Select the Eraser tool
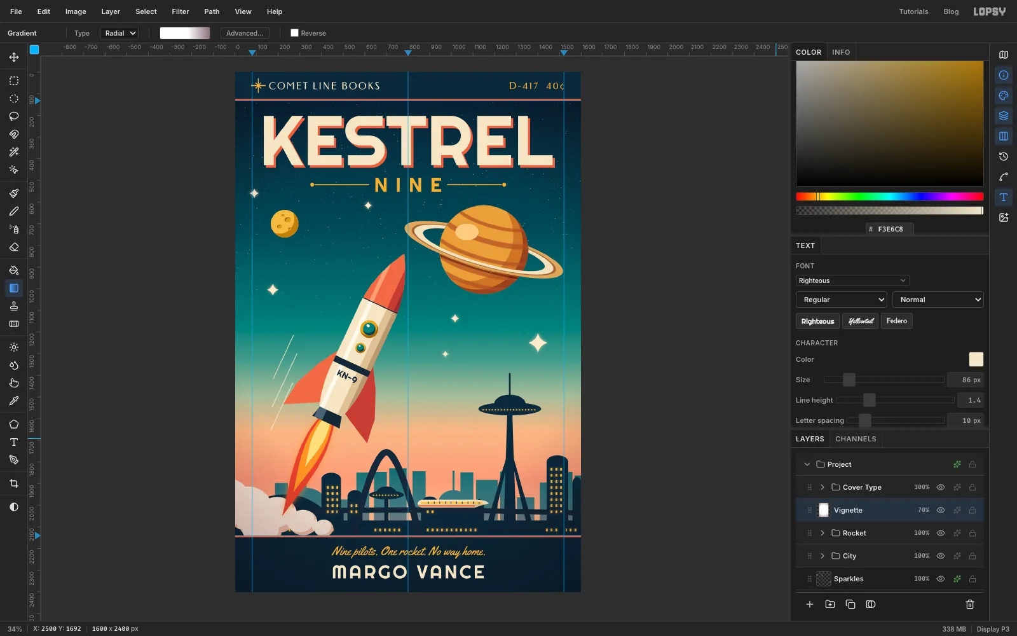The width and height of the screenshot is (1017, 636). coord(14,247)
